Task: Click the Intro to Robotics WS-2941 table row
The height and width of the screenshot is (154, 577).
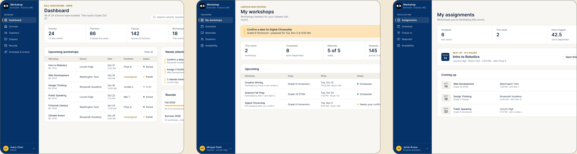Action: (x=101, y=67)
